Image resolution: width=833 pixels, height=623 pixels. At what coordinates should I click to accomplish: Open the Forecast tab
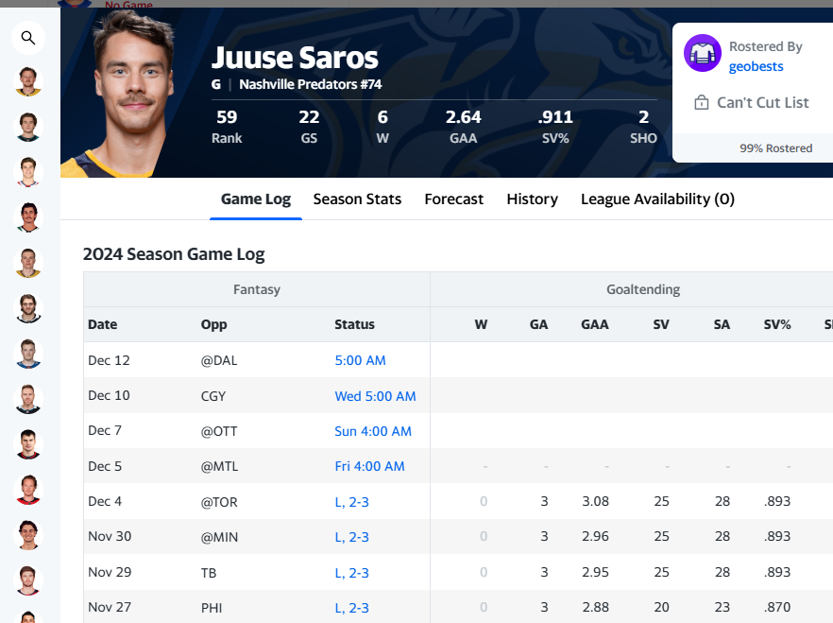point(453,199)
